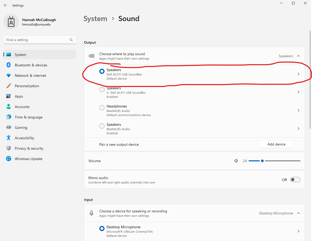The height and width of the screenshot is (241, 312).
Task: Toggle Mono audio on
Action: click(295, 180)
